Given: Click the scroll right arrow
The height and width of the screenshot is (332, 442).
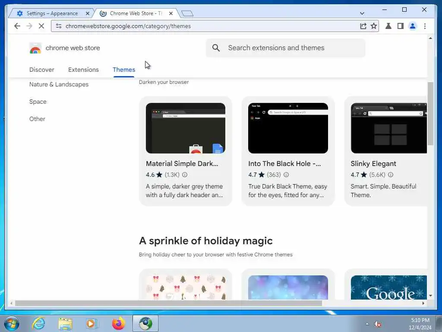Looking at the screenshot, I should click(x=423, y=303).
